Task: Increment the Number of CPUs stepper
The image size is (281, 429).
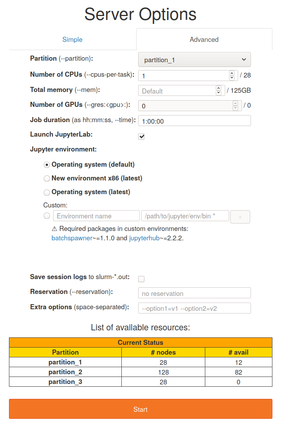Action: (232, 73)
